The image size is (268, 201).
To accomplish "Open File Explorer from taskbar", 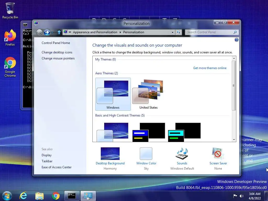I will coord(40,196).
